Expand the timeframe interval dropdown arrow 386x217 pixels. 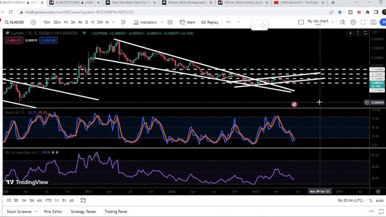tap(113, 22)
